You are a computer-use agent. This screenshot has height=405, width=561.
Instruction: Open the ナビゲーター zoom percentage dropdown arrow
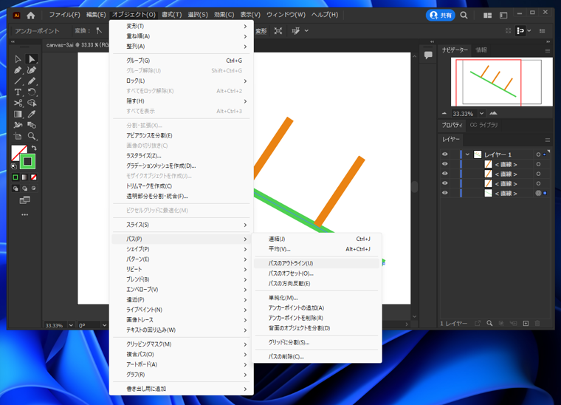click(x=481, y=114)
